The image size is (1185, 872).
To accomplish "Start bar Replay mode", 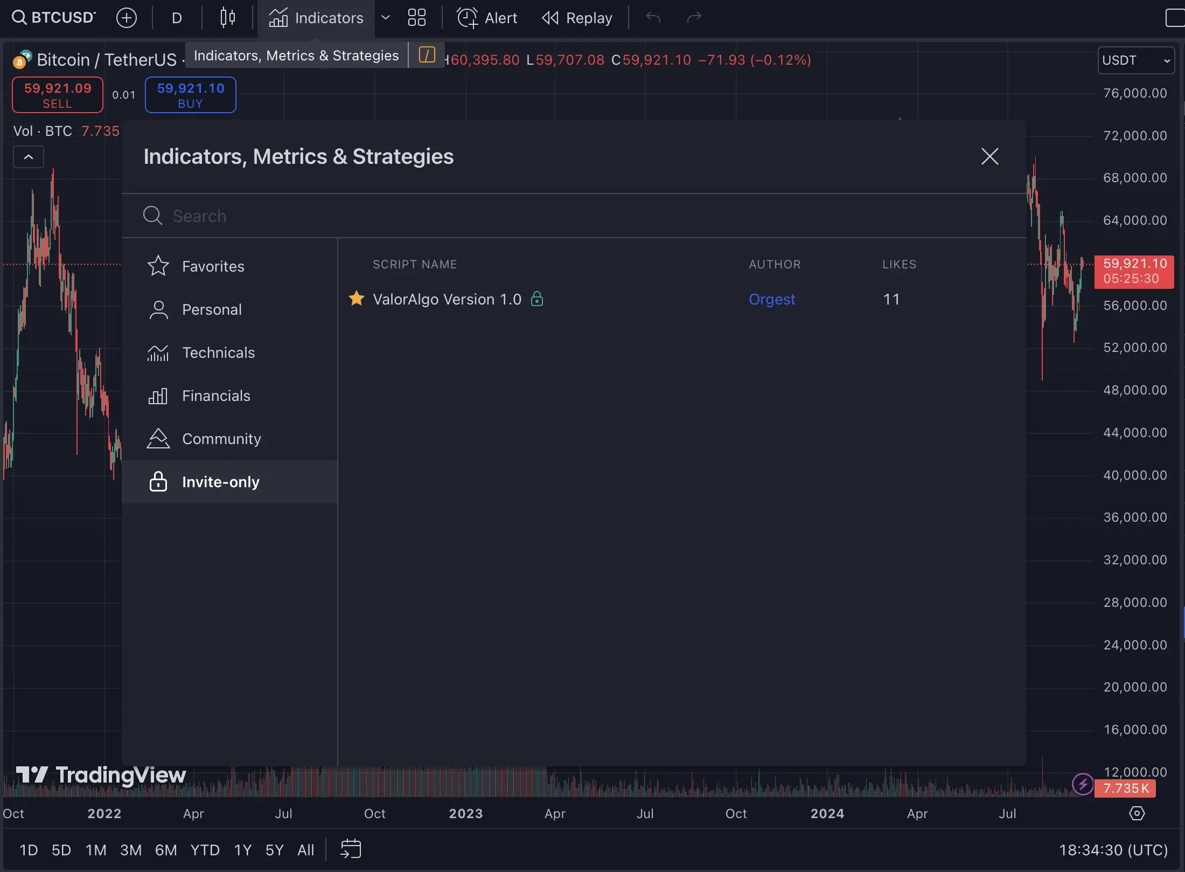I will [577, 18].
